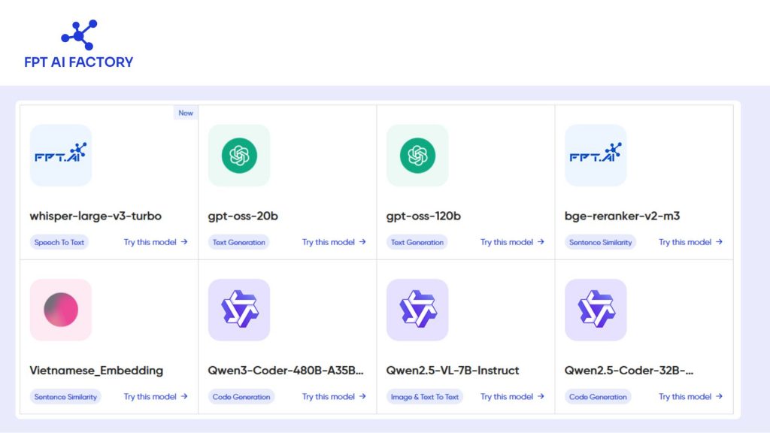
Task: Try the bge-reranker-v2-m3 model
Action: 690,242
